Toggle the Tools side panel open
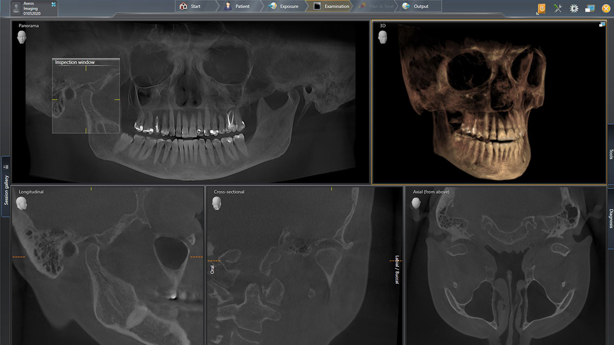Viewport: 614px width, 345px height. [x=610, y=152]
